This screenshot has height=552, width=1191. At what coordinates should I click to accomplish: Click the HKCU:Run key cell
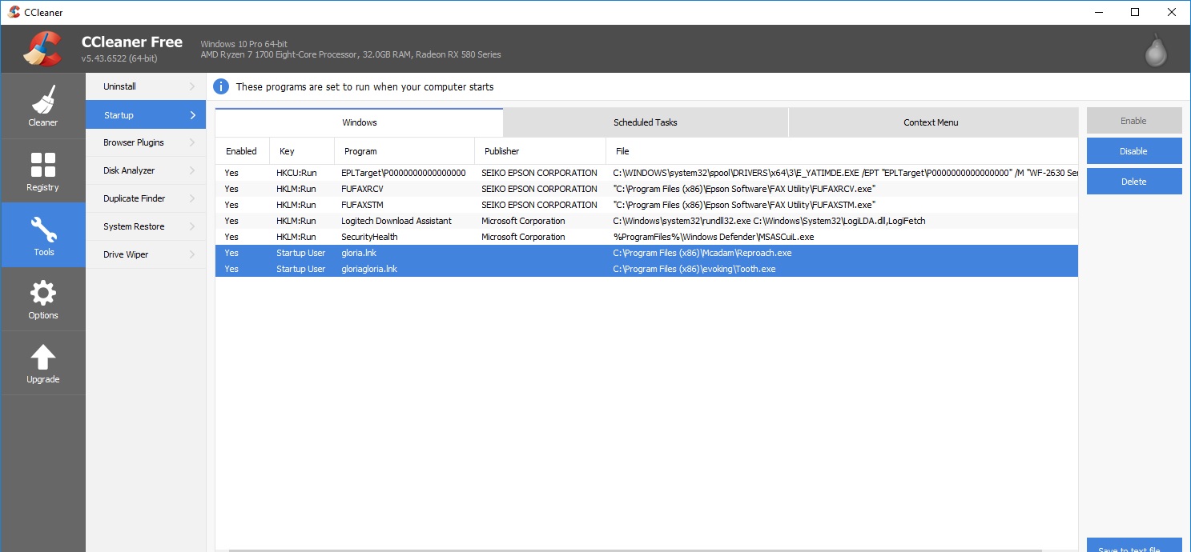296,173
